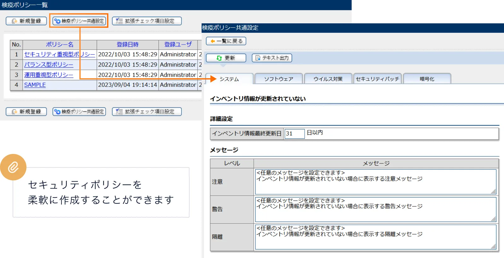Click resize handle of 隔離 textarea
The height and width of the screenshot is (258, 504).
pyautogui.click(x=494, y=247)
